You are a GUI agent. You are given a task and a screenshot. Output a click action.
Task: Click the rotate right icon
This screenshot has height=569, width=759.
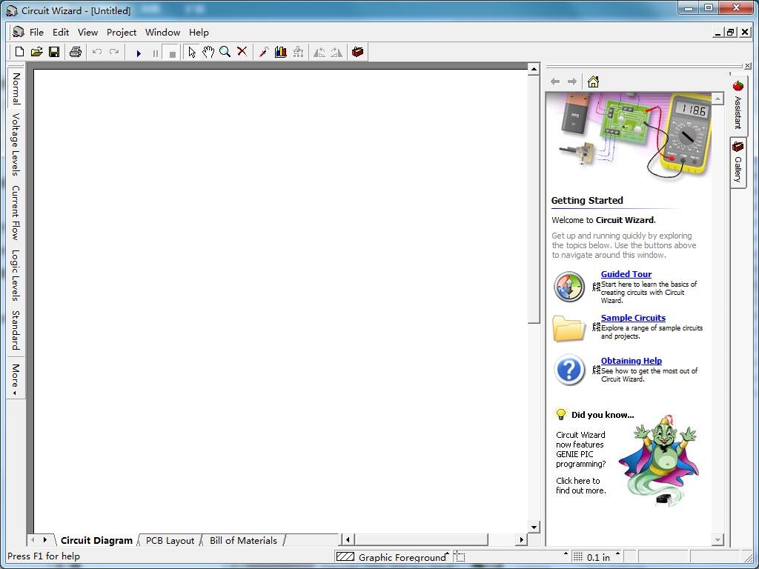click(x=337, y=52)
